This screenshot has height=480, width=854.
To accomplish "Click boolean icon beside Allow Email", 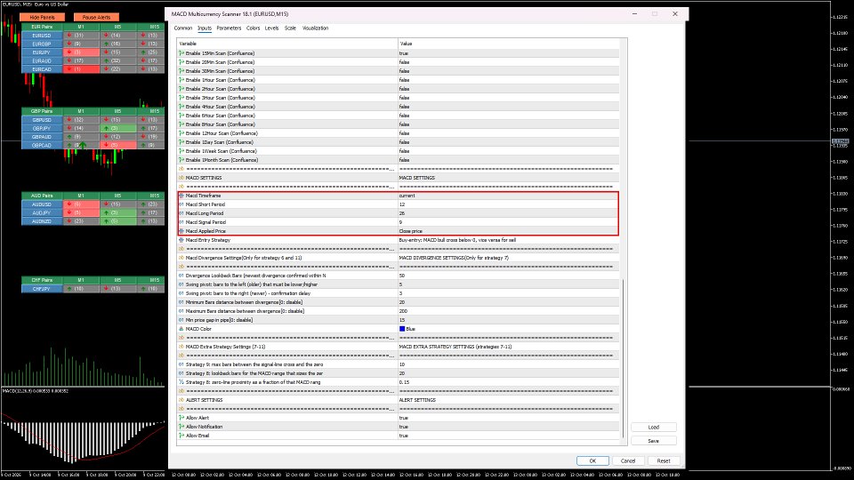I will pyautogui.click(x=181, y=436).
